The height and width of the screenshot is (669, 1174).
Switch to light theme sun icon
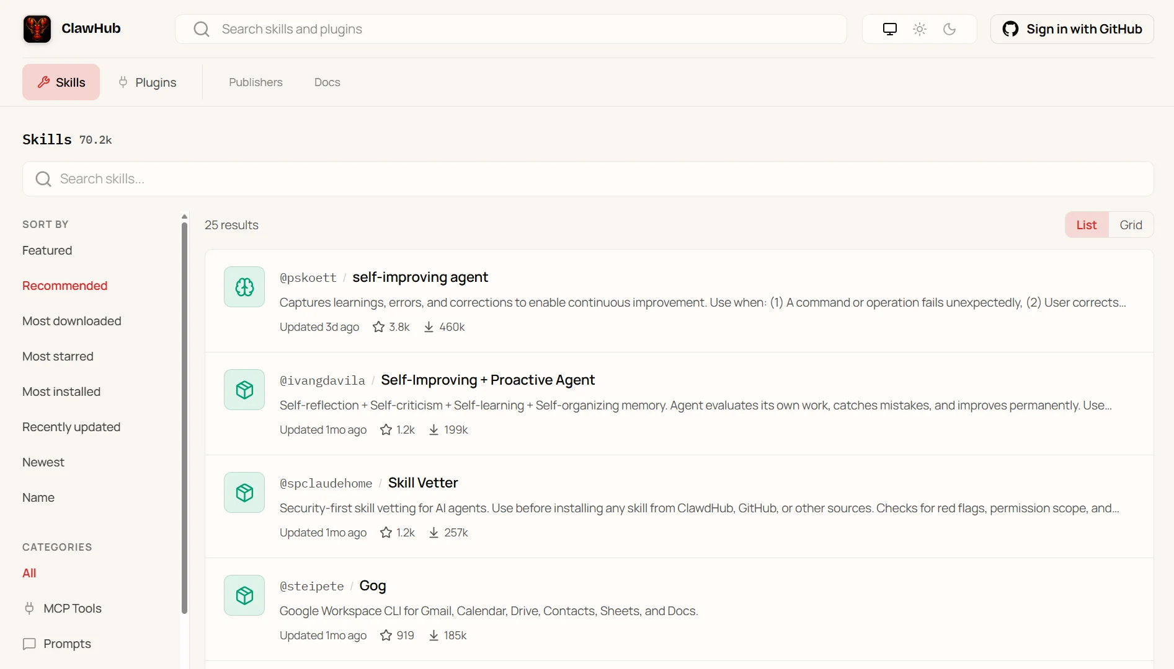pyautogui.click(x=920, y=29)
